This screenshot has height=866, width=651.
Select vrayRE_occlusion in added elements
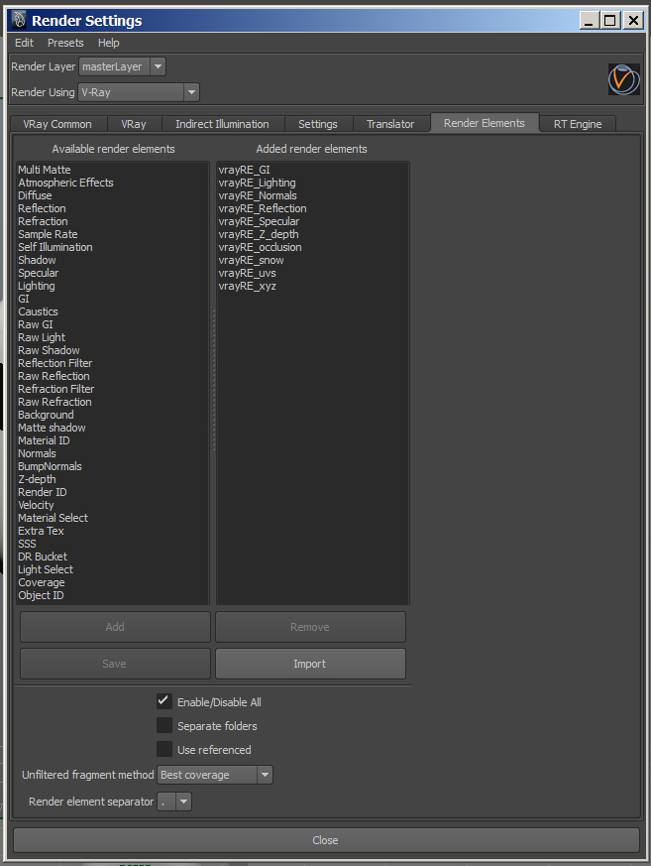[260, 247]
